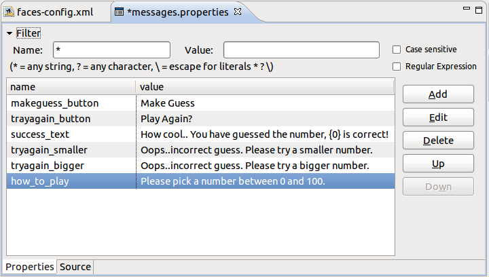Image resolution: width=489 pixels, height=277 pixels.
Task: Select the success_text property row
Action: (x=68, y=134)
